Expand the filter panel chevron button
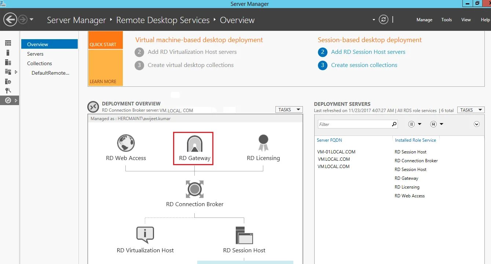 click(x=477, y=124)
